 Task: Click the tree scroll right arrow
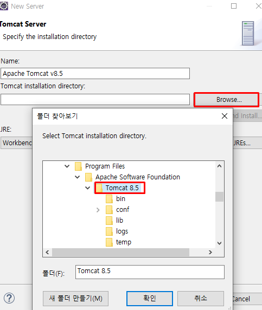[210, 252]
